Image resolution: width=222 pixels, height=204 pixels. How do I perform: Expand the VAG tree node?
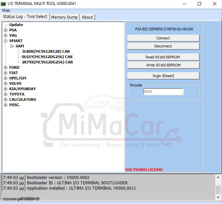point(6,35)
